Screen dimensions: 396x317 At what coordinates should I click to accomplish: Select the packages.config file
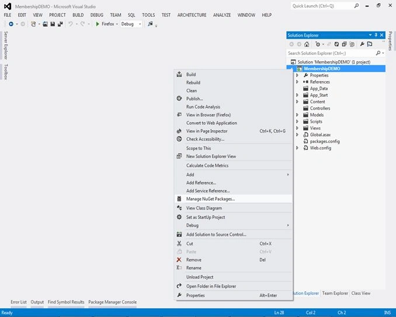tap(325, 141)
